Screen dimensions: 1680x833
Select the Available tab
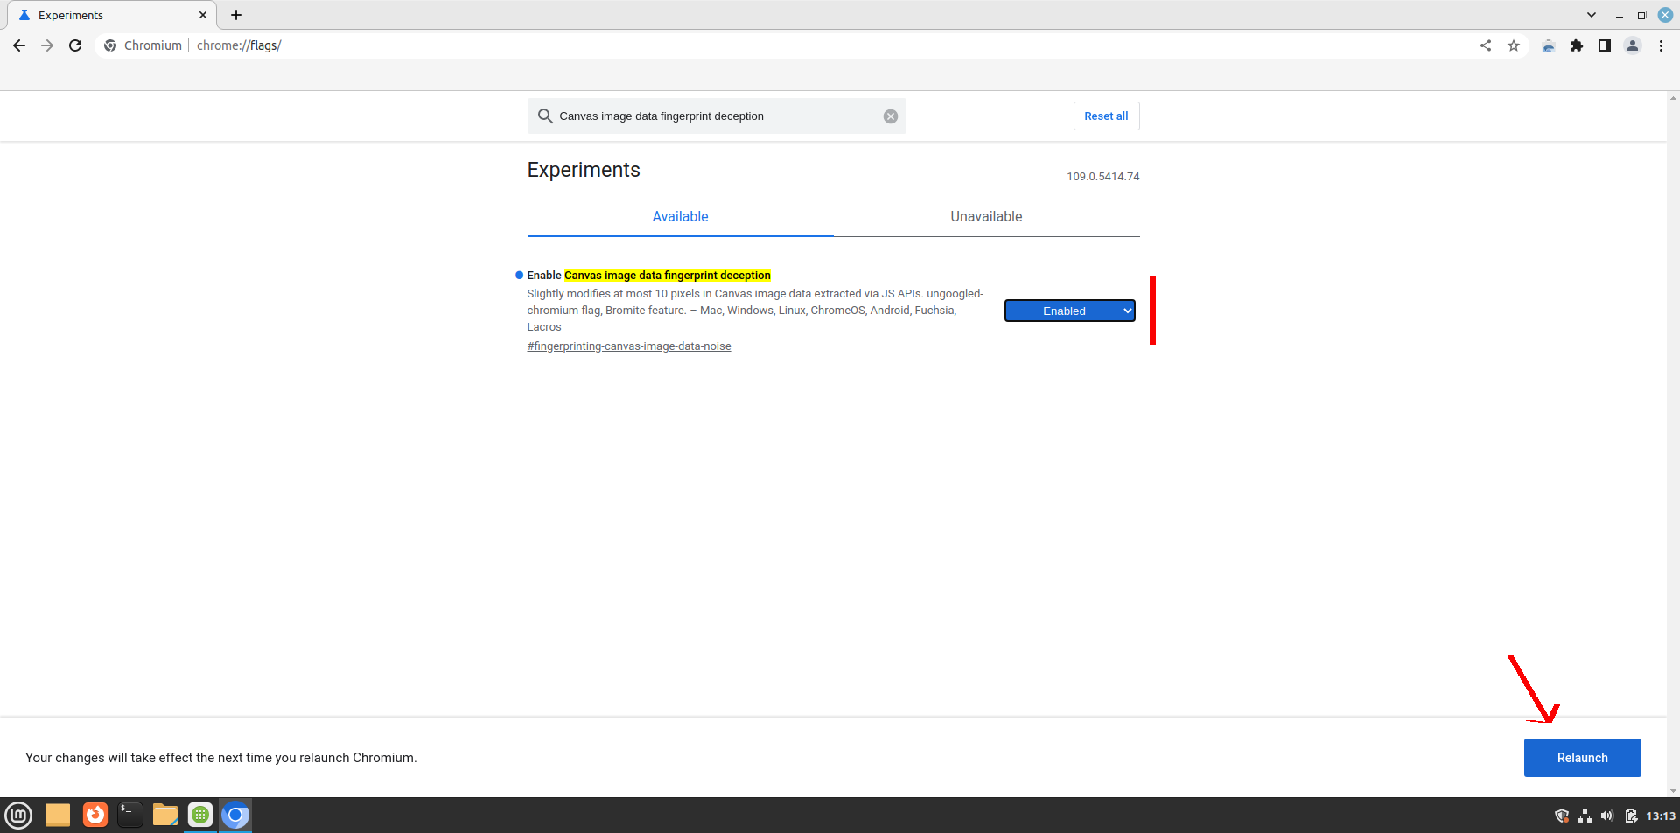(x=680, y=217)
